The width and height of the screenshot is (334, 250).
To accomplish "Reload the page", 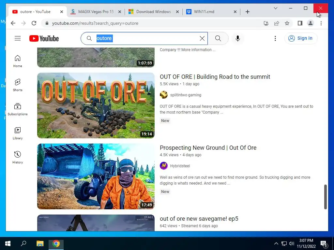I will coord(34,23).
